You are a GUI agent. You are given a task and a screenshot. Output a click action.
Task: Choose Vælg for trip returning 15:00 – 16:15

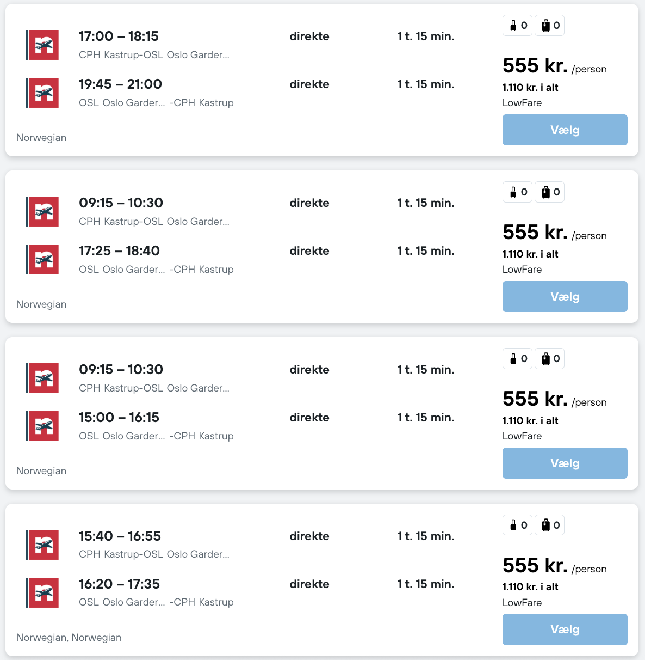pyautogui.click(x=565, y=463)
